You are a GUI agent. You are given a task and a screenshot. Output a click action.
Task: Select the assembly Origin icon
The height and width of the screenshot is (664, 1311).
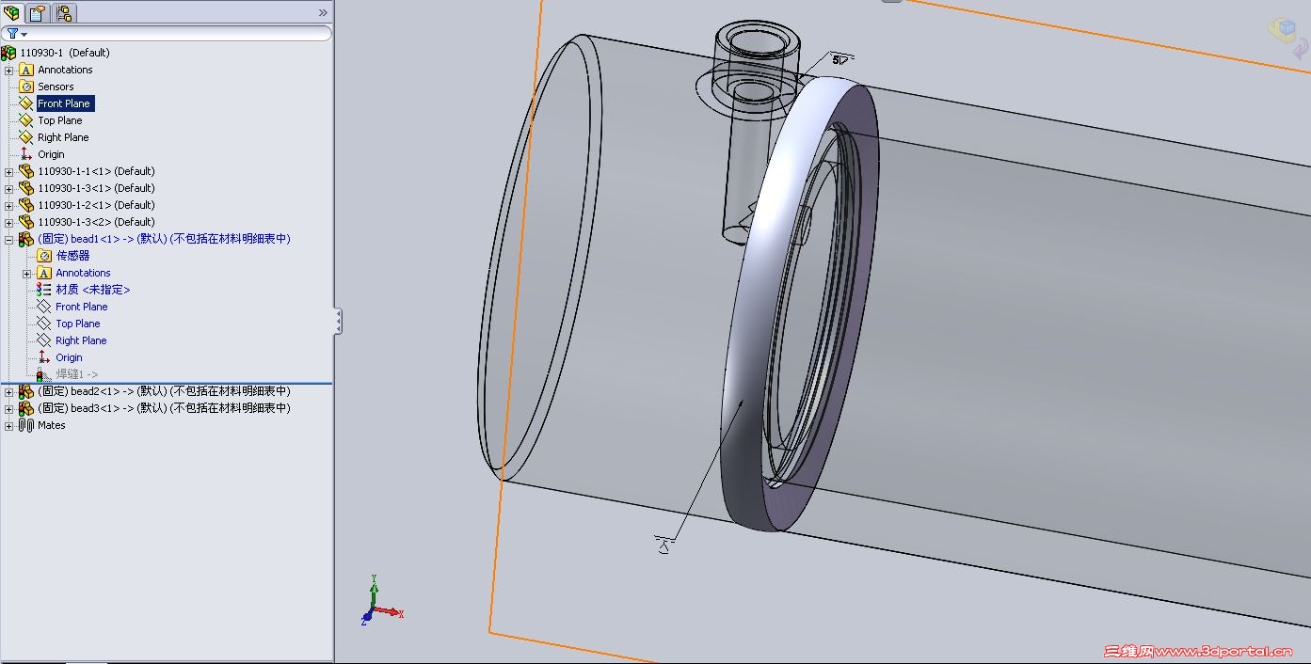coord(26,154)
